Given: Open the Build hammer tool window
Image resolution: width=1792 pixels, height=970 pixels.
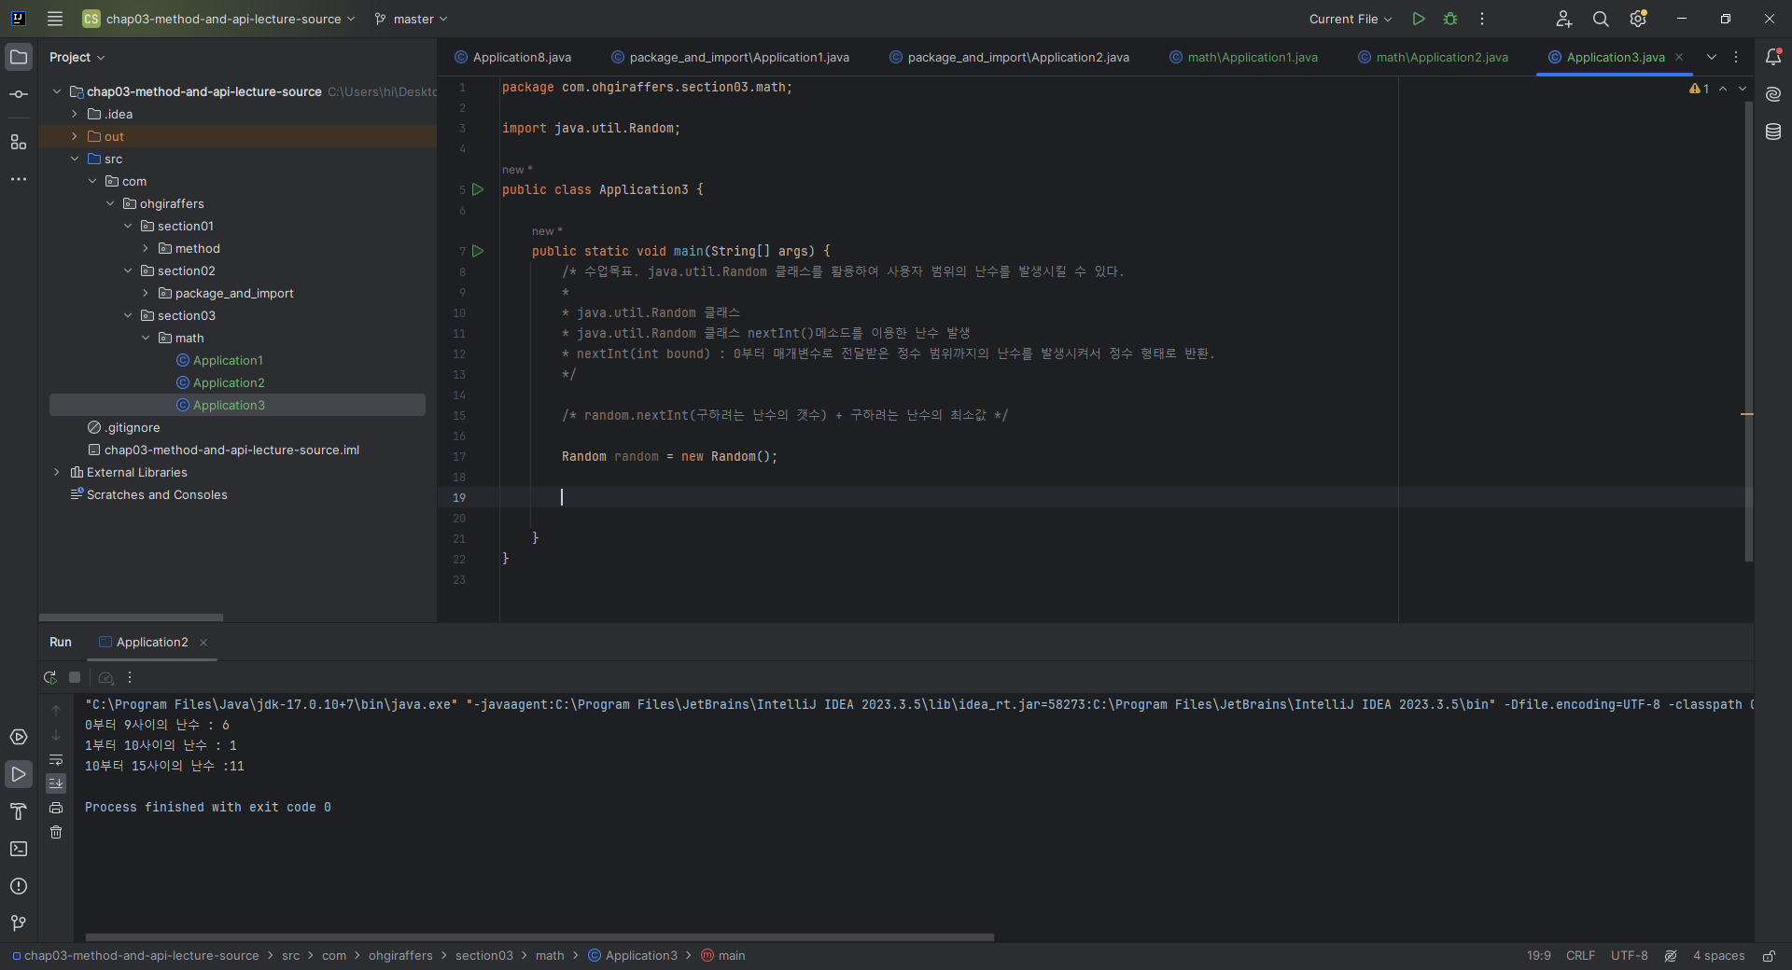Looking at the screenshot, I should point(19,811).
